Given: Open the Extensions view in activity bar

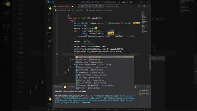Looking at the screenshot, I should point(49,34).
